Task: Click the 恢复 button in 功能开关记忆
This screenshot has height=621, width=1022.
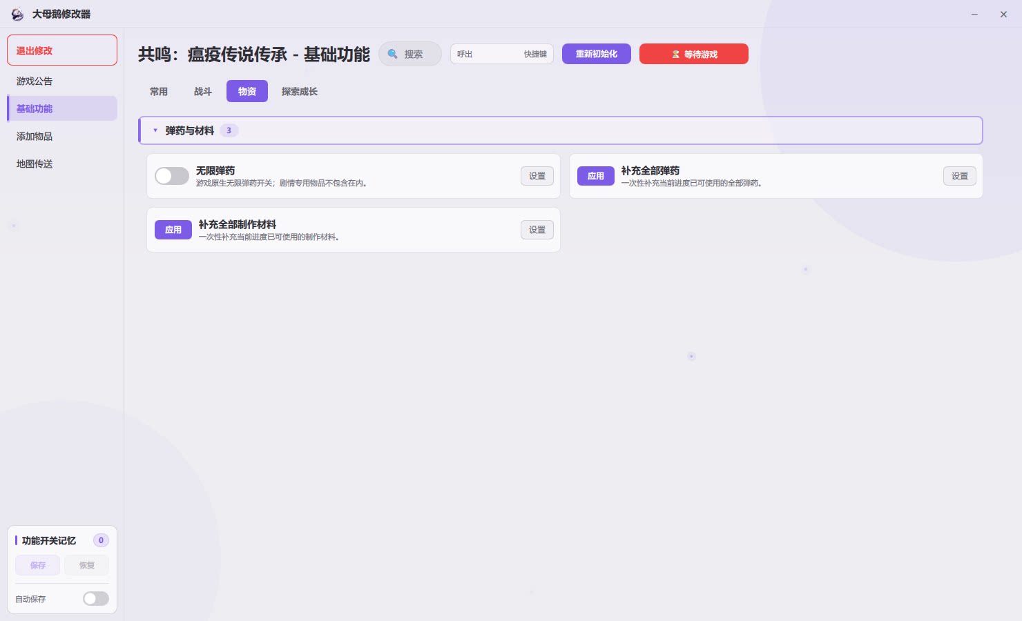Action: pyautogui.click(x=87, y=565)
